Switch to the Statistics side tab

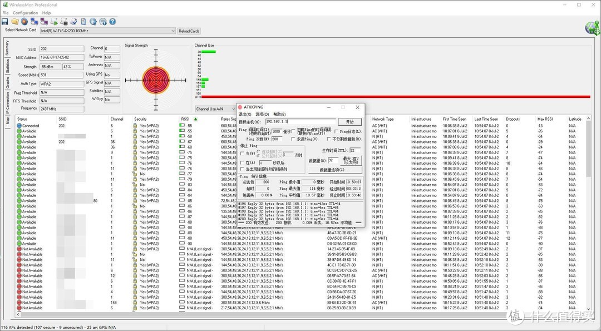[7, 67]
